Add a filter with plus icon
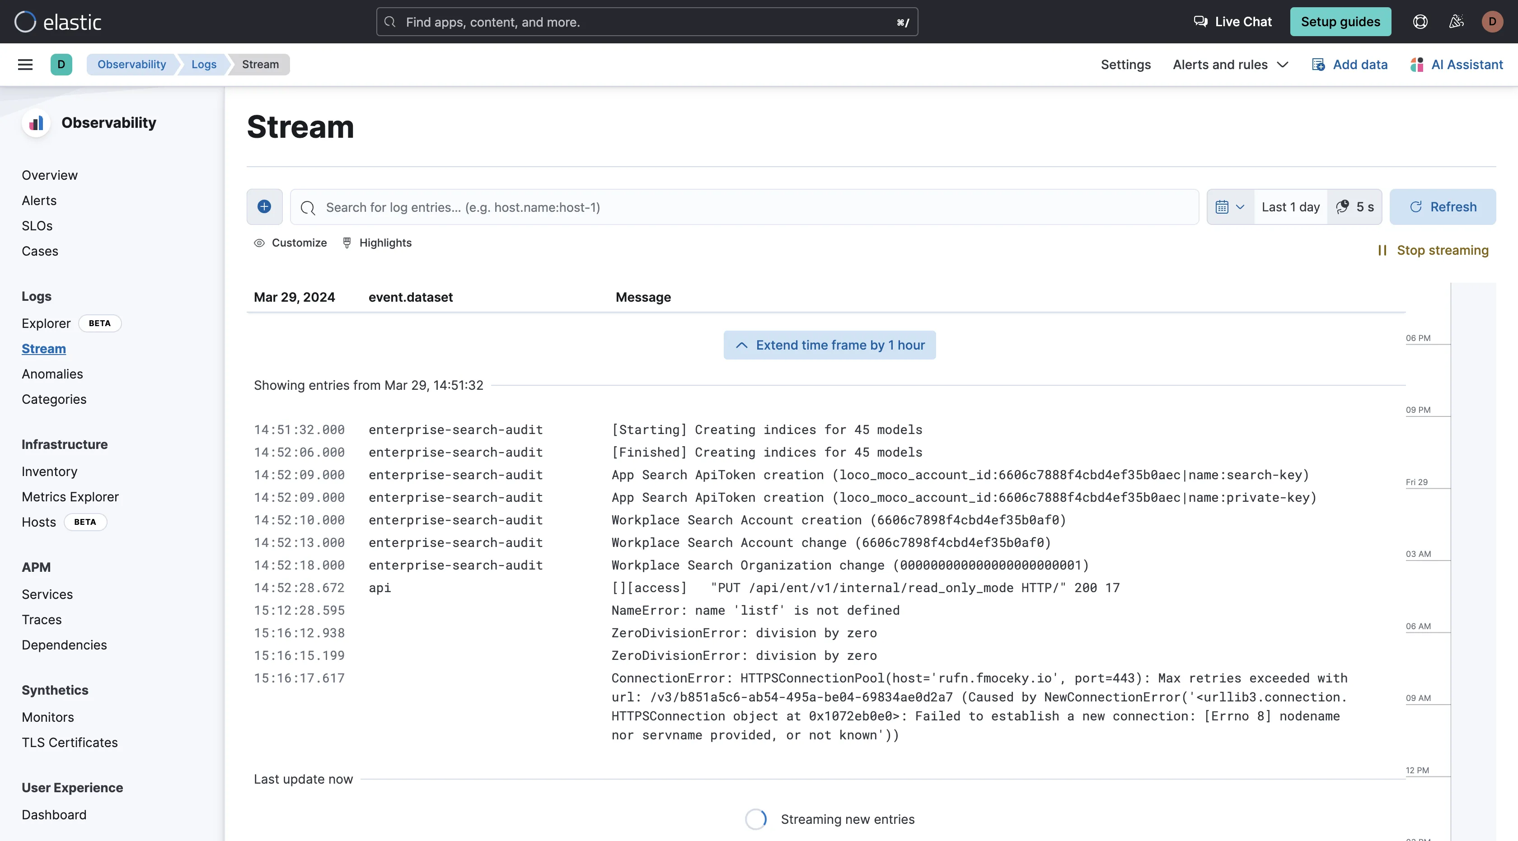 tap(264, 207)
